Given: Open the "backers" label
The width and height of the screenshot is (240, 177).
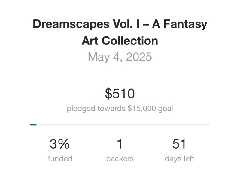Looking at the screenshot, I should pyautogui.click(x=120, y=158).
